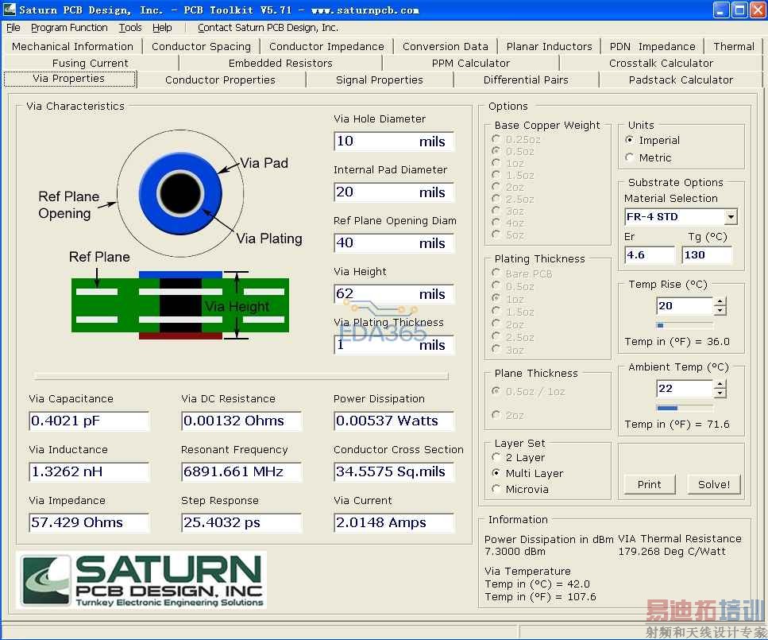This screenshot has height=640, width=768.
Task: Click the Print button
Action: point(649,484)
